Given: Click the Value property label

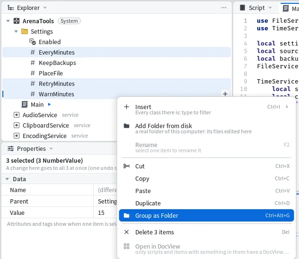Looking at the screenshot, I should coord(17,213).
